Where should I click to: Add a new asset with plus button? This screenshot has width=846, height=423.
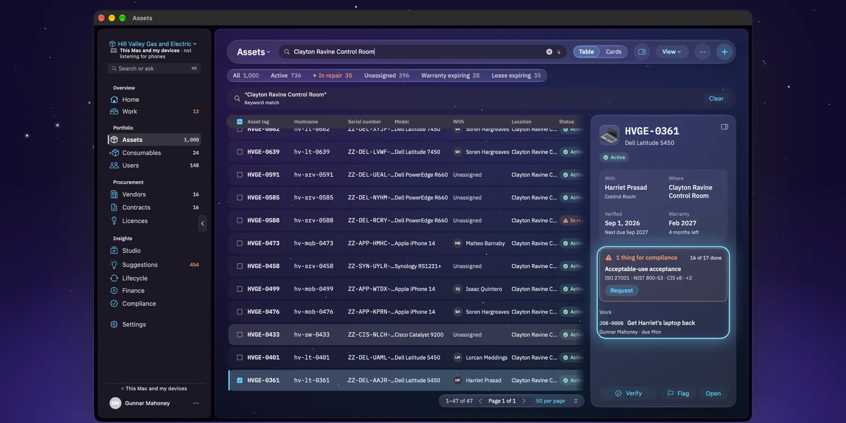pos(724,52)
